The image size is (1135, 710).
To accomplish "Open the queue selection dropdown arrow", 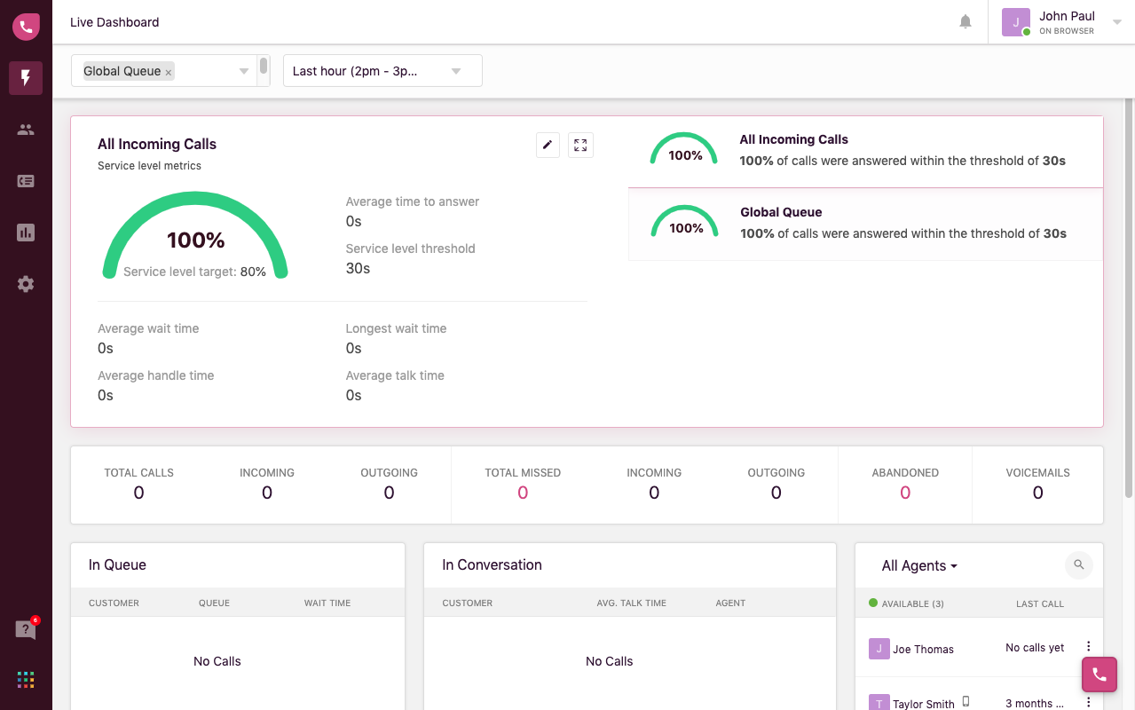I will point(244,71).
